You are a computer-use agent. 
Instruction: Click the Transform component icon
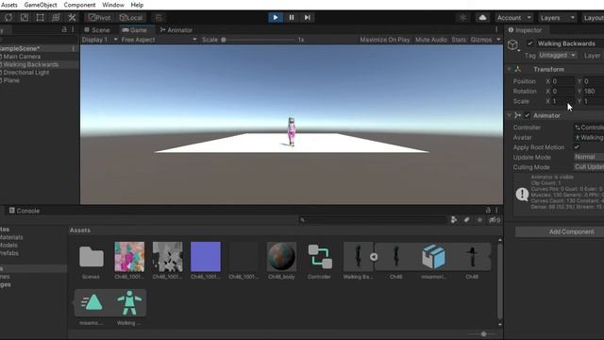point(518,69)
